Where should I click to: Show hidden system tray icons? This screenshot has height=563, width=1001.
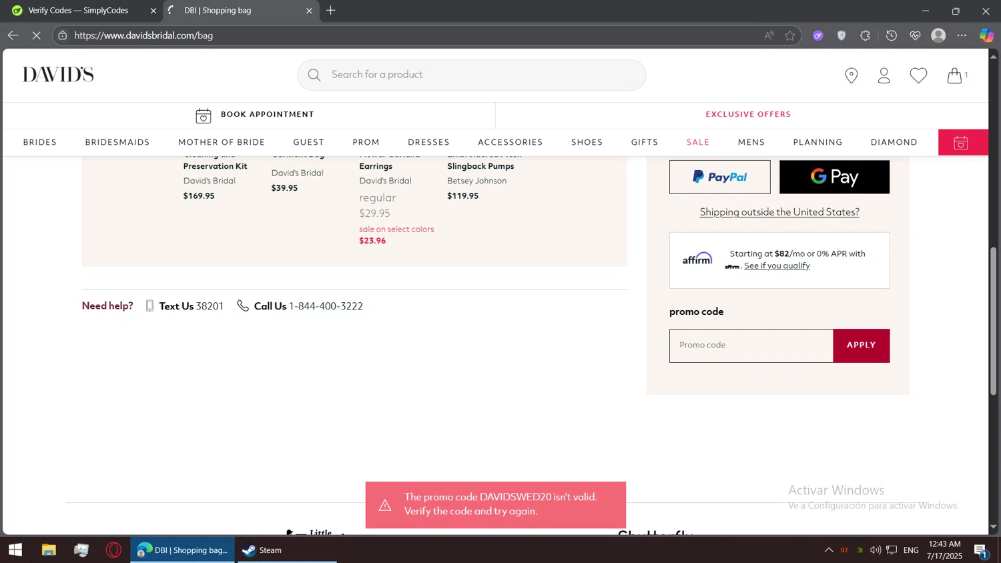point(828,550)
